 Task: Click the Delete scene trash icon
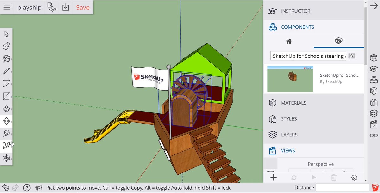click(334, 178)
